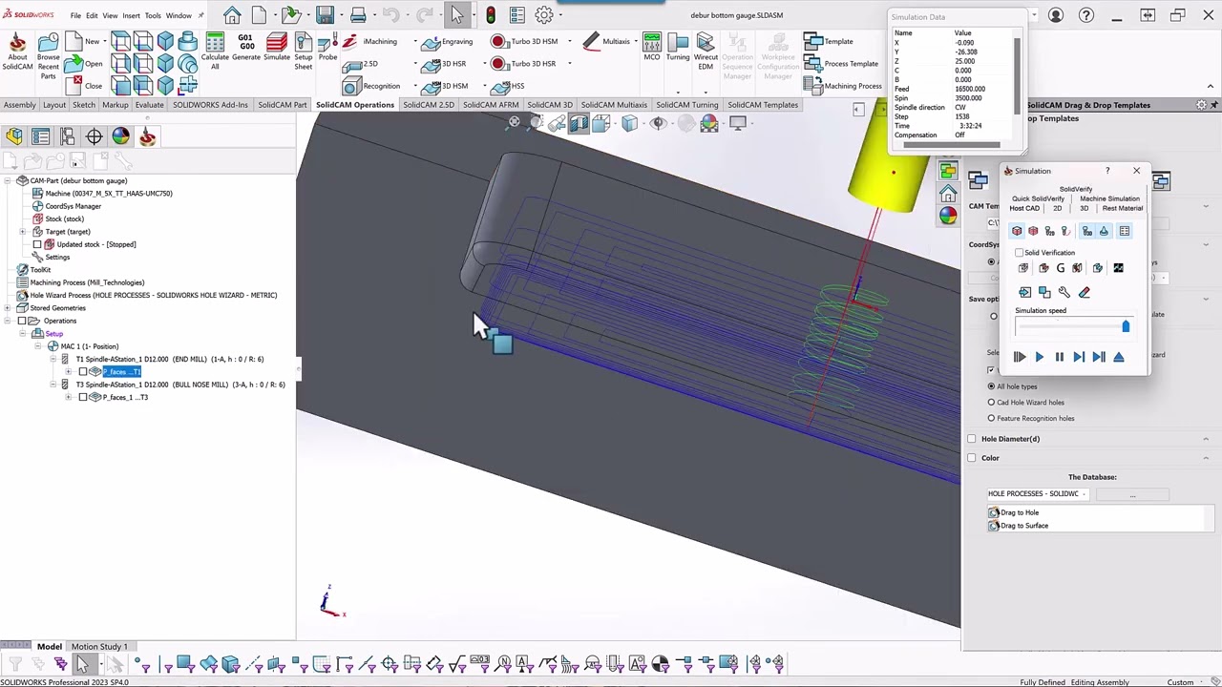The width and height of the screenshot is (1222, 687).
Task: Open the SolidCAM Templates tab
Action: click(763, 105)
